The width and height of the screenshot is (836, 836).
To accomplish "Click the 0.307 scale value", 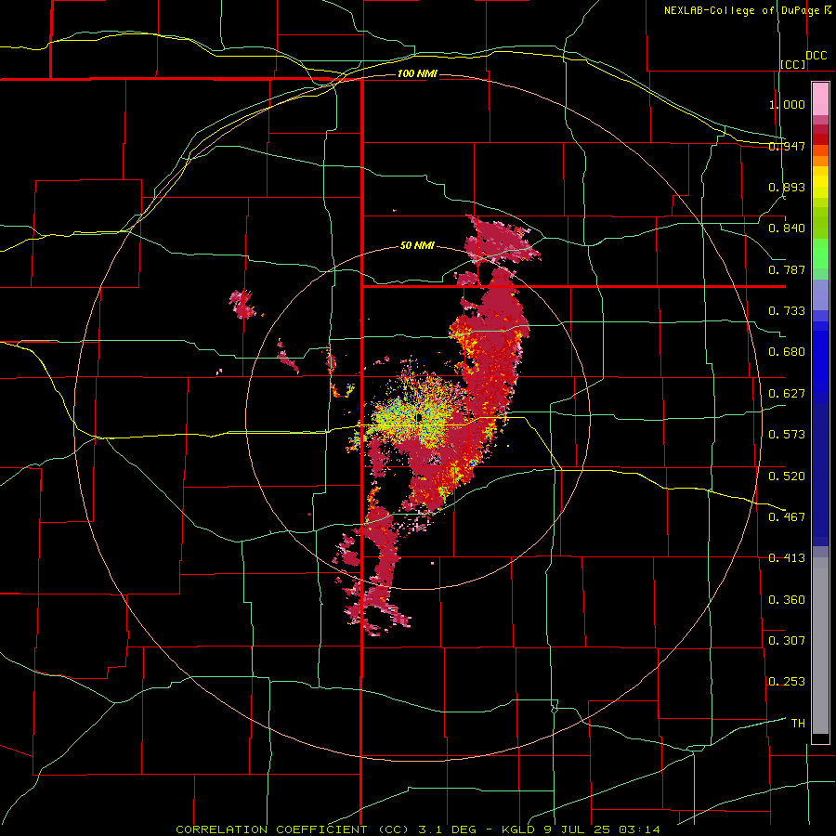I will point(787,640).
